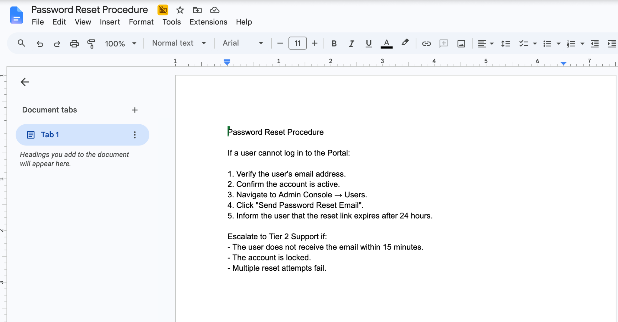The height and width of the screenshot is (322, 618).
Task: Click the checklist icon
Action: pyautogui.click(x=524, y=44)
